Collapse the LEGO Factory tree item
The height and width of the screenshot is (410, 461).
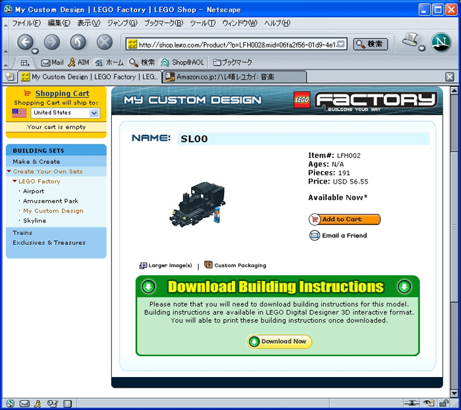pos(14,181)
